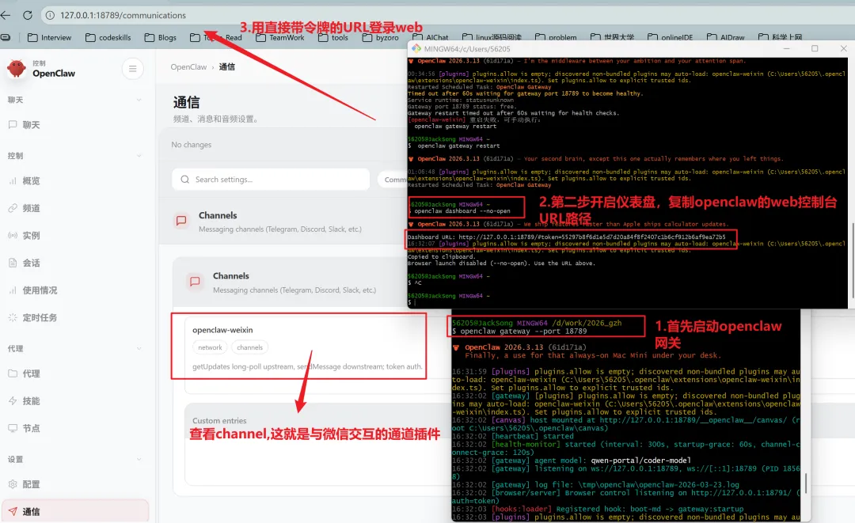Viewport: 855px width, 523px height.
Task: Toggle sidebar with the hamburger menu button
Action: (x=132, y=69)
